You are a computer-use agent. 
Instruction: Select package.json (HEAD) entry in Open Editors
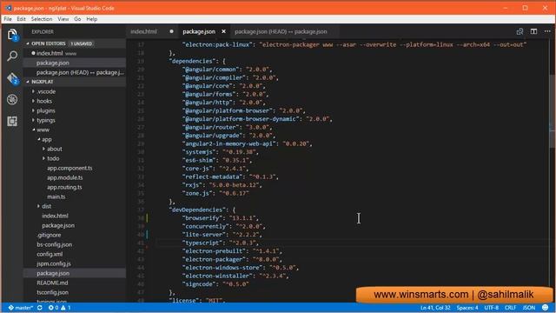[x=76, y=72]
